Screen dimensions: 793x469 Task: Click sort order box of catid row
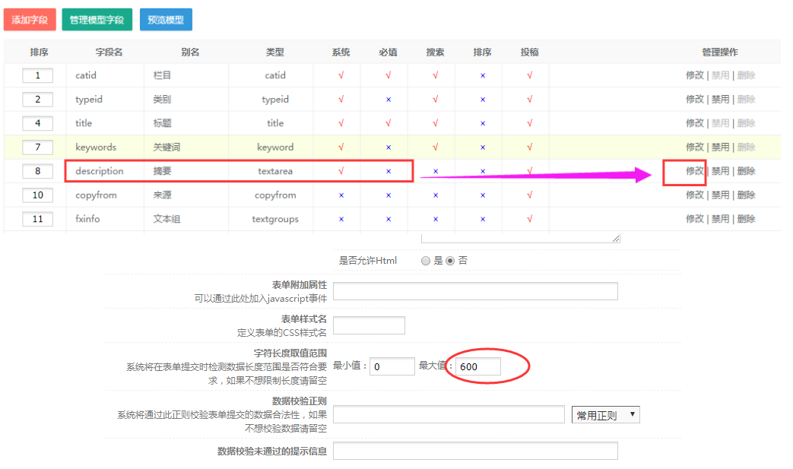click(37, 75)
